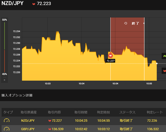The height and width of the screenshot is (132, 166).
Task: Click the 判定時刻 column header
Action: click(103, 112)
